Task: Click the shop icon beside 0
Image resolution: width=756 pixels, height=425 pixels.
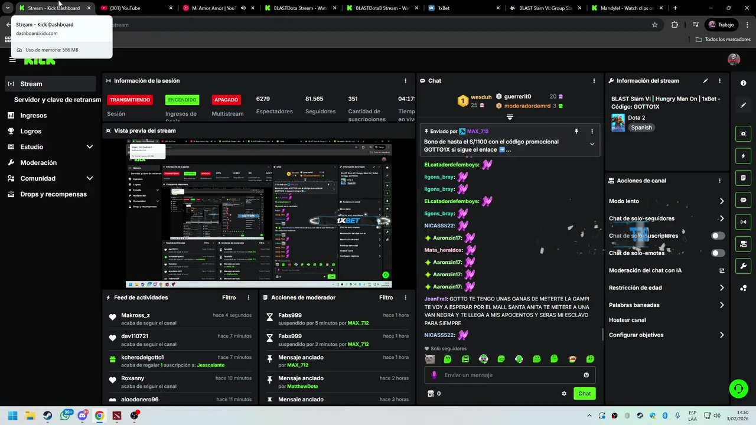Action: [x=431, y=394]
